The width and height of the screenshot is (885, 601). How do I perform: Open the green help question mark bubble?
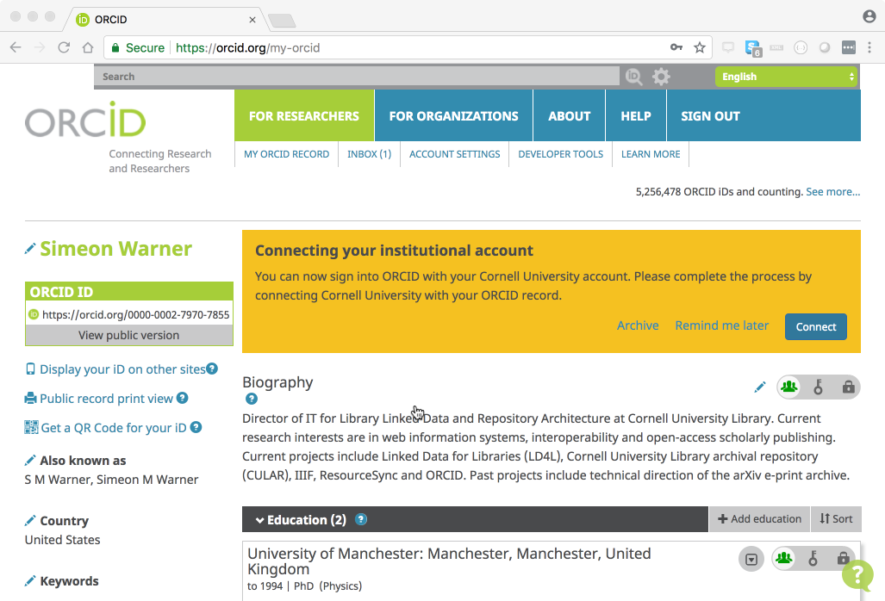(857, 574)
